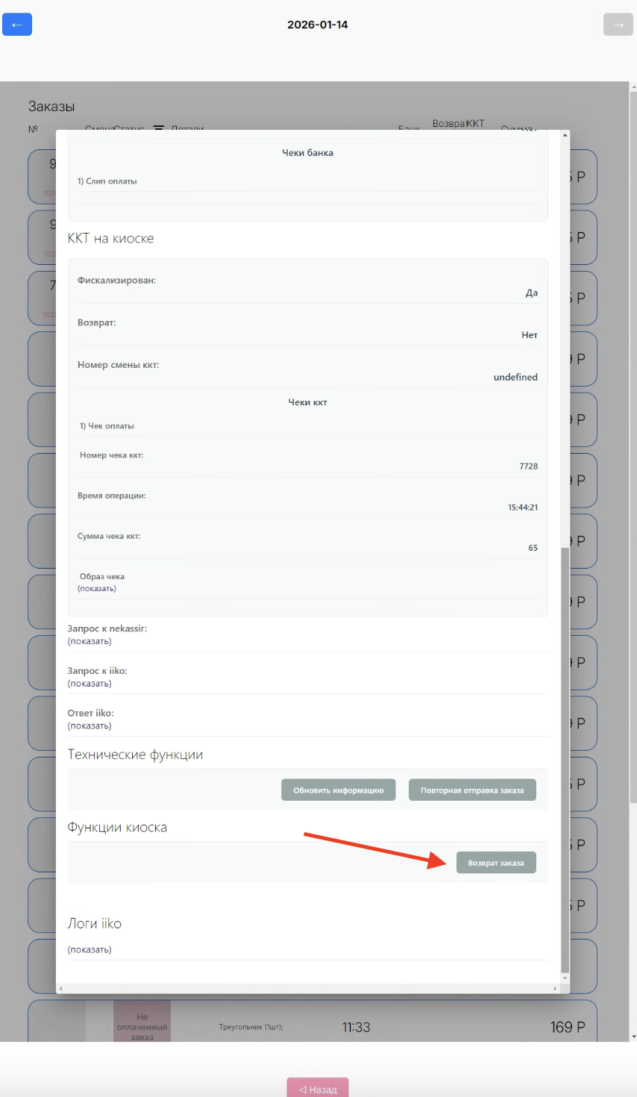Click the sort icon next to Статус header
637x1097 pixels.
pos(159,128)
